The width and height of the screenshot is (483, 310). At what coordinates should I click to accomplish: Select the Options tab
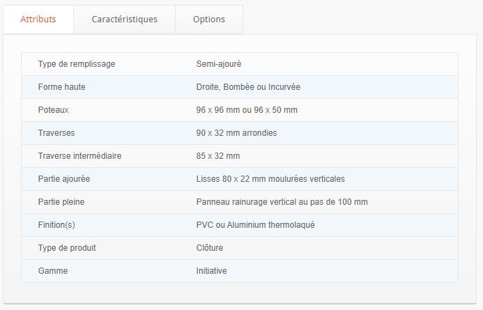tap(209, 20)
